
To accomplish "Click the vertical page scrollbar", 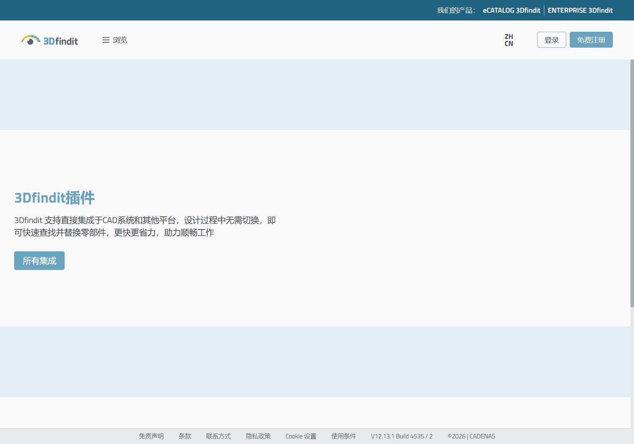I will (632, 184).
